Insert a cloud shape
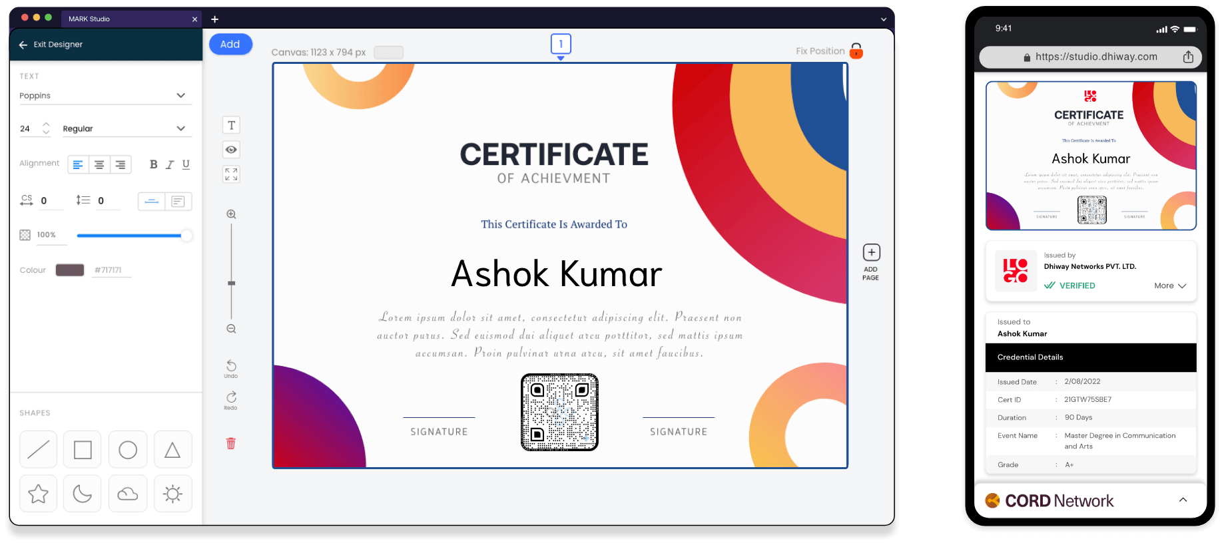The image size is (1224, 545). 128,494
